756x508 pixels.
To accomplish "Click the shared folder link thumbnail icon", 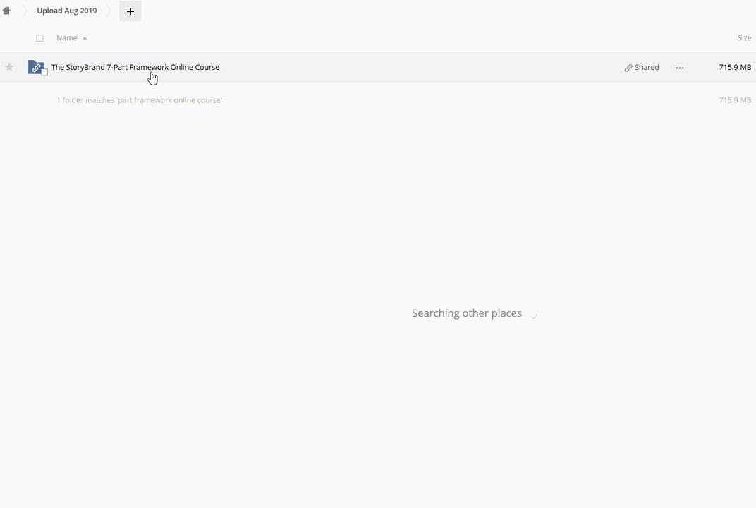I will point(35,67).
